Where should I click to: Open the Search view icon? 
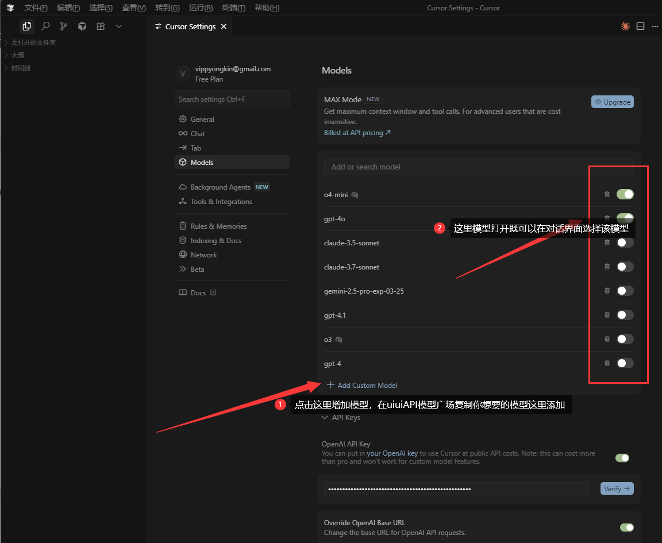pyautogui.click(x=45, y=26)
